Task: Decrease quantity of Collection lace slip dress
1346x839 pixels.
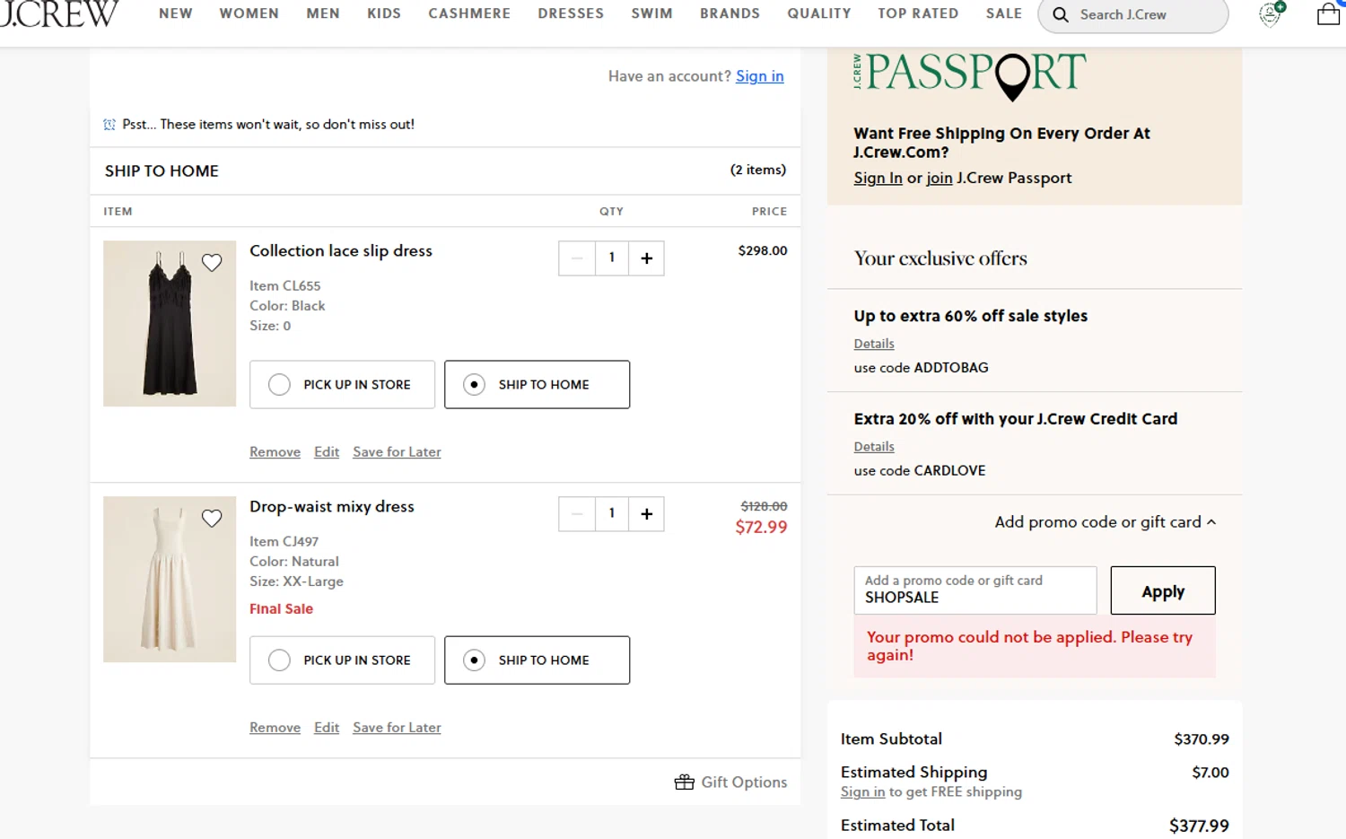Action: (x=577, y=258)
